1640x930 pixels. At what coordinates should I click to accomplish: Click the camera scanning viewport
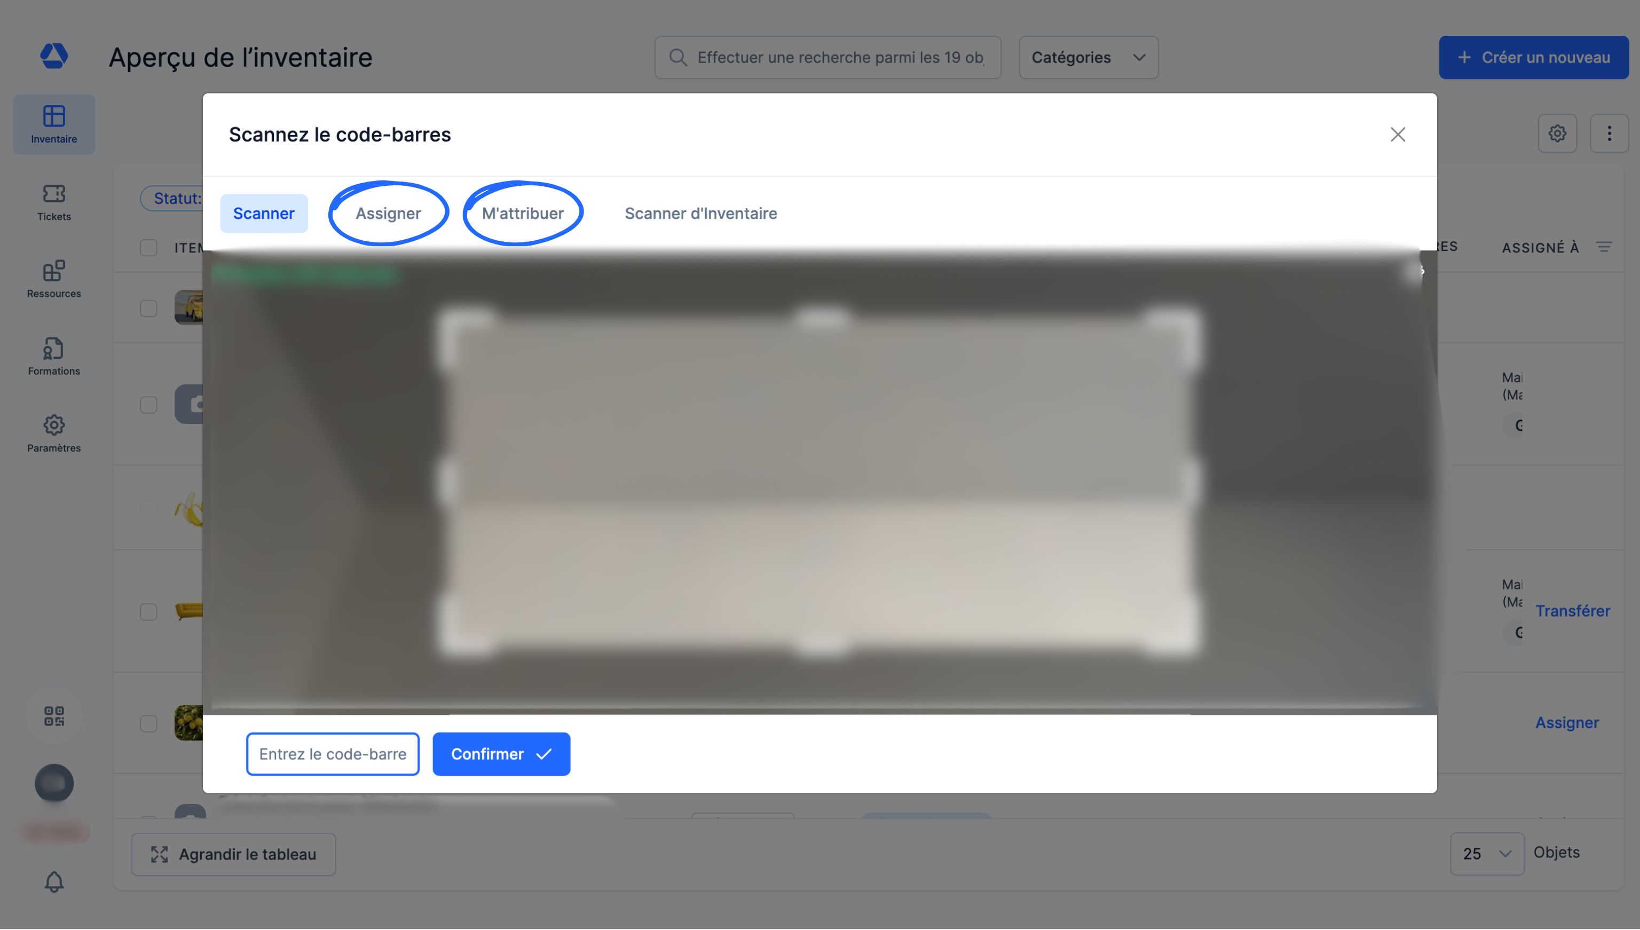tap(819, 482)
